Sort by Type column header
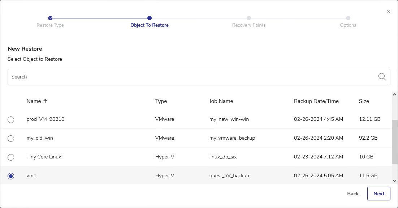The height and width of the screenshot is (208, 398). (x=161, y=101)
